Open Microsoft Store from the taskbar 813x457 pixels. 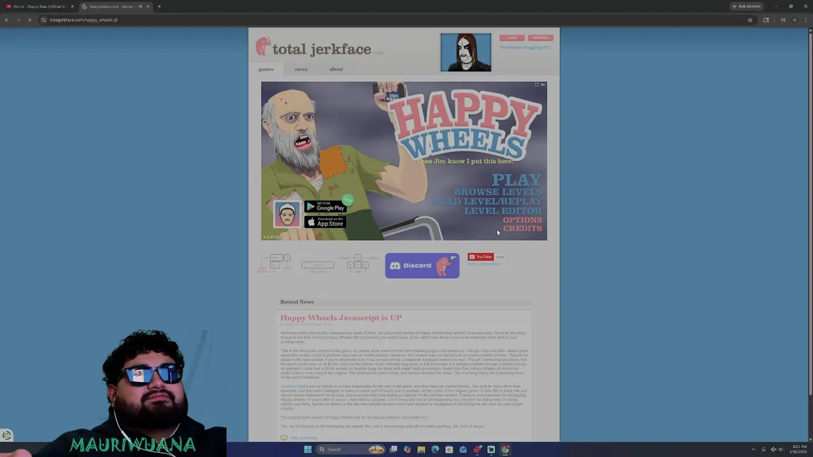[449, 449]
